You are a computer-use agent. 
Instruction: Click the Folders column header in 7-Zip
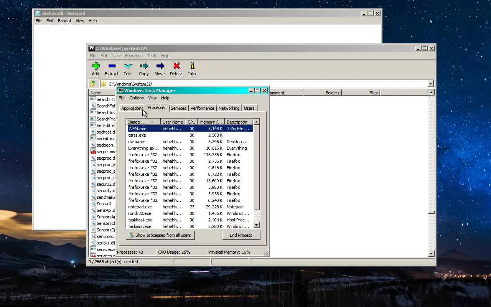(x=322, y=92)
